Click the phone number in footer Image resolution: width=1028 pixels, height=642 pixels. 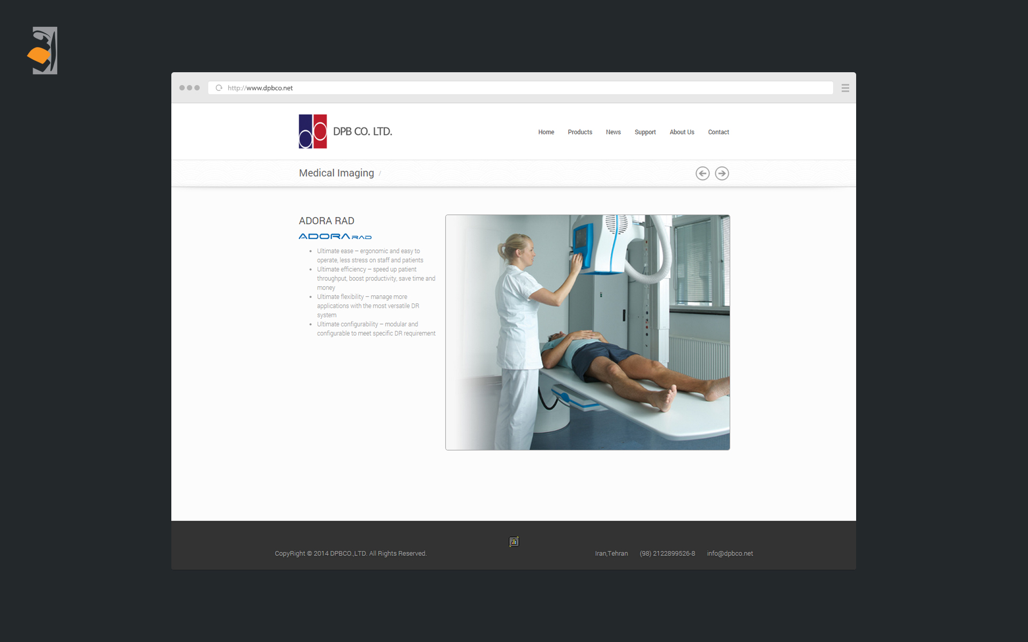pyautogui.click(x=667, y=553)
